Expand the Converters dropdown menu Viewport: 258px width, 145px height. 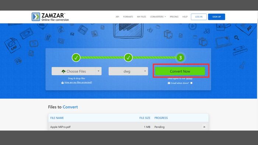[x=158, y=17]
